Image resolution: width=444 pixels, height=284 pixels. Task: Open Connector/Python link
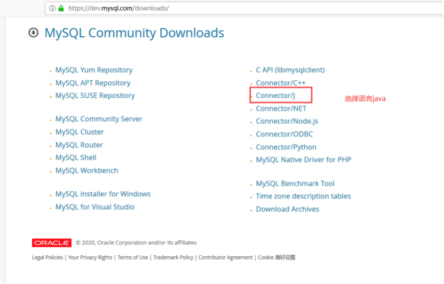(x=286, y=147)
